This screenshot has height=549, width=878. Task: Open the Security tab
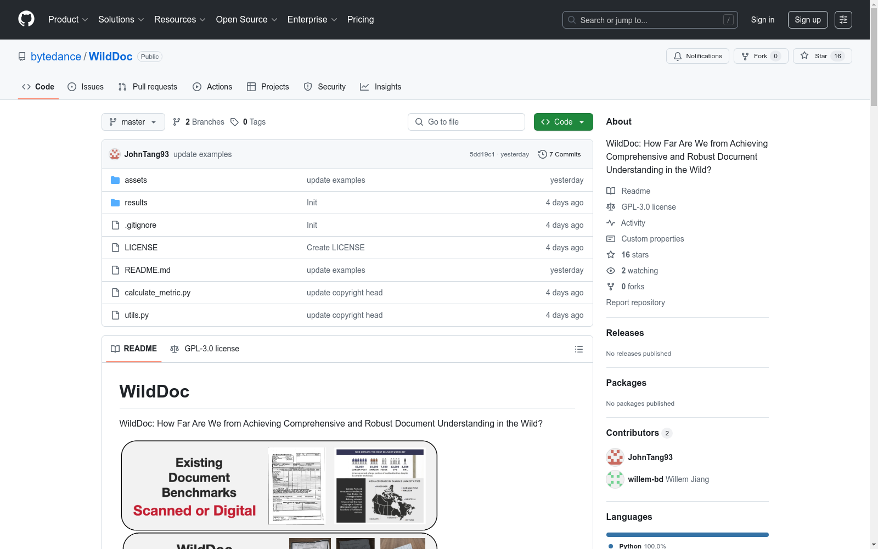click(325, 87)
